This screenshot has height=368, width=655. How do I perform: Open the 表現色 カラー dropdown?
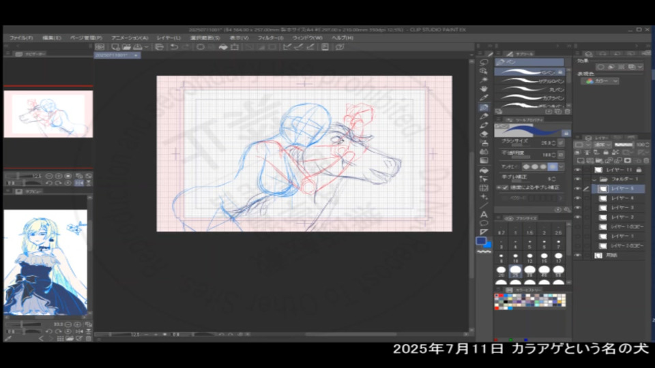tap(600, 81)
